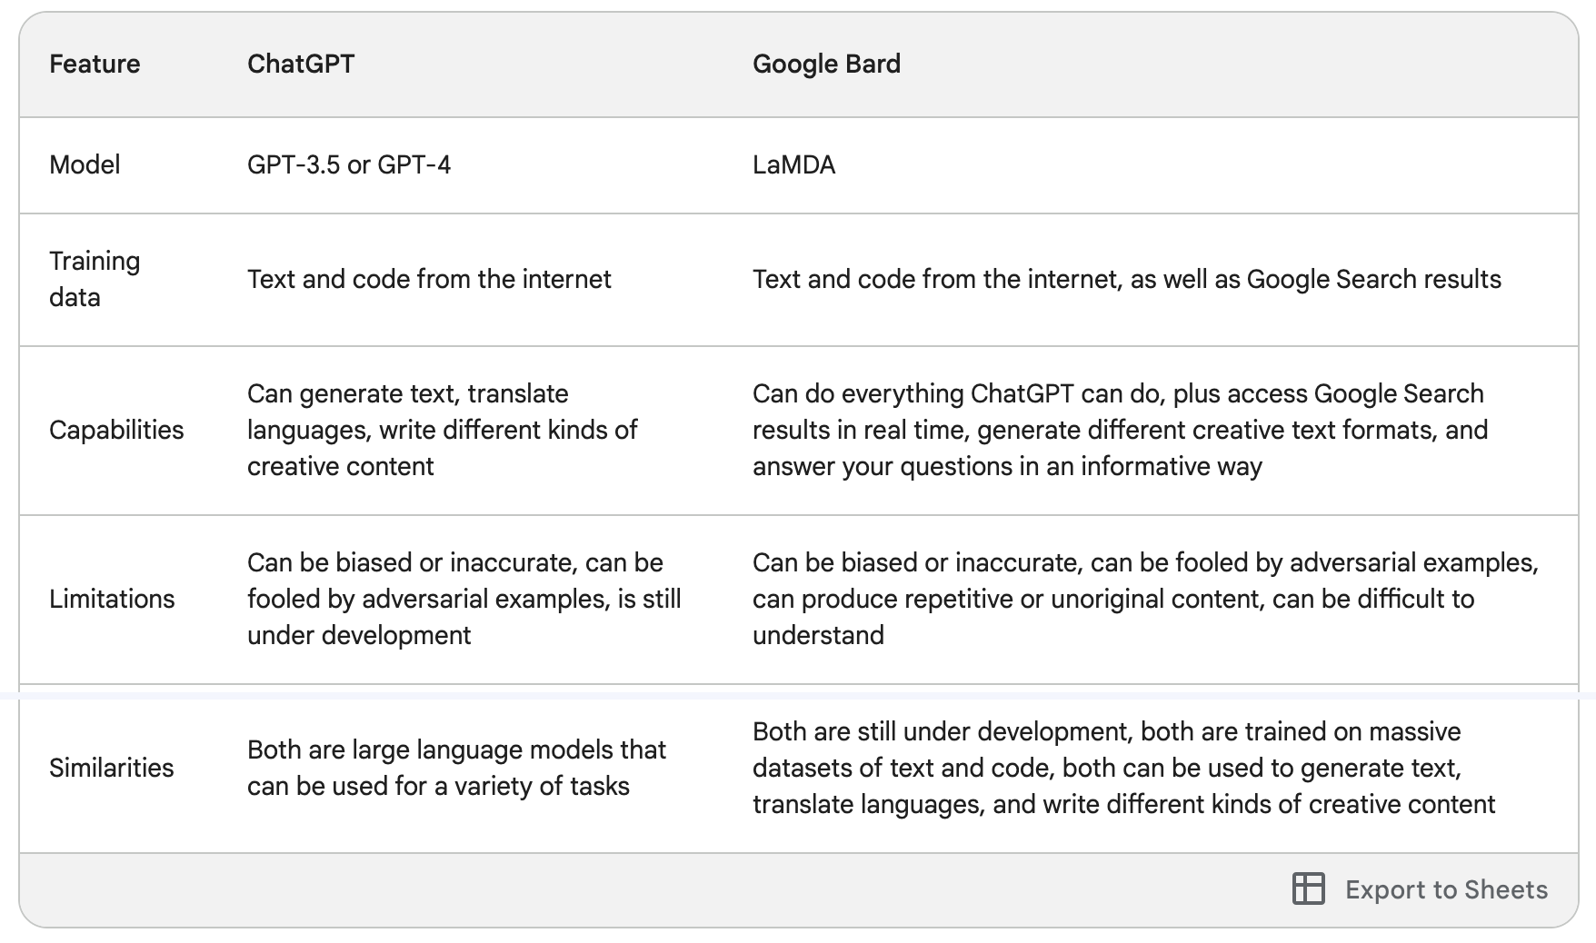
Task: Click the Export to Sheets text label
Action: [x=1446, y=889]
